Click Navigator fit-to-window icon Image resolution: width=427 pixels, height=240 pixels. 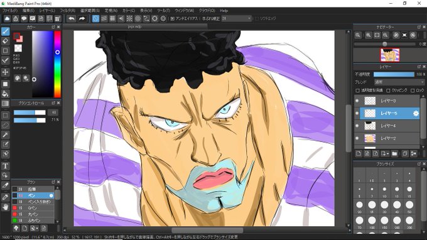pyautogui.click(x=377, y=35)
